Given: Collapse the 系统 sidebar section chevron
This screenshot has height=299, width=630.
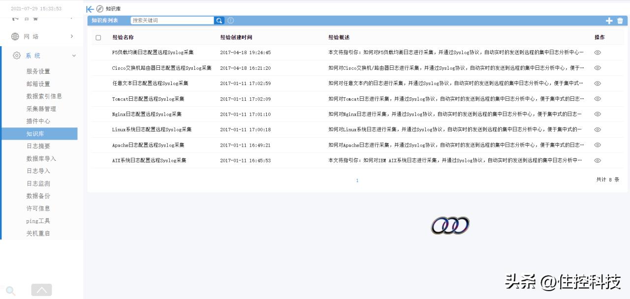Looking at the screenshot, I should [x=74, y=55].
